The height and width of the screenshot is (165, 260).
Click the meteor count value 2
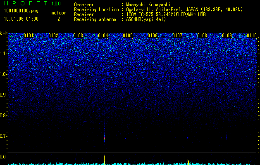coord(59,19)
